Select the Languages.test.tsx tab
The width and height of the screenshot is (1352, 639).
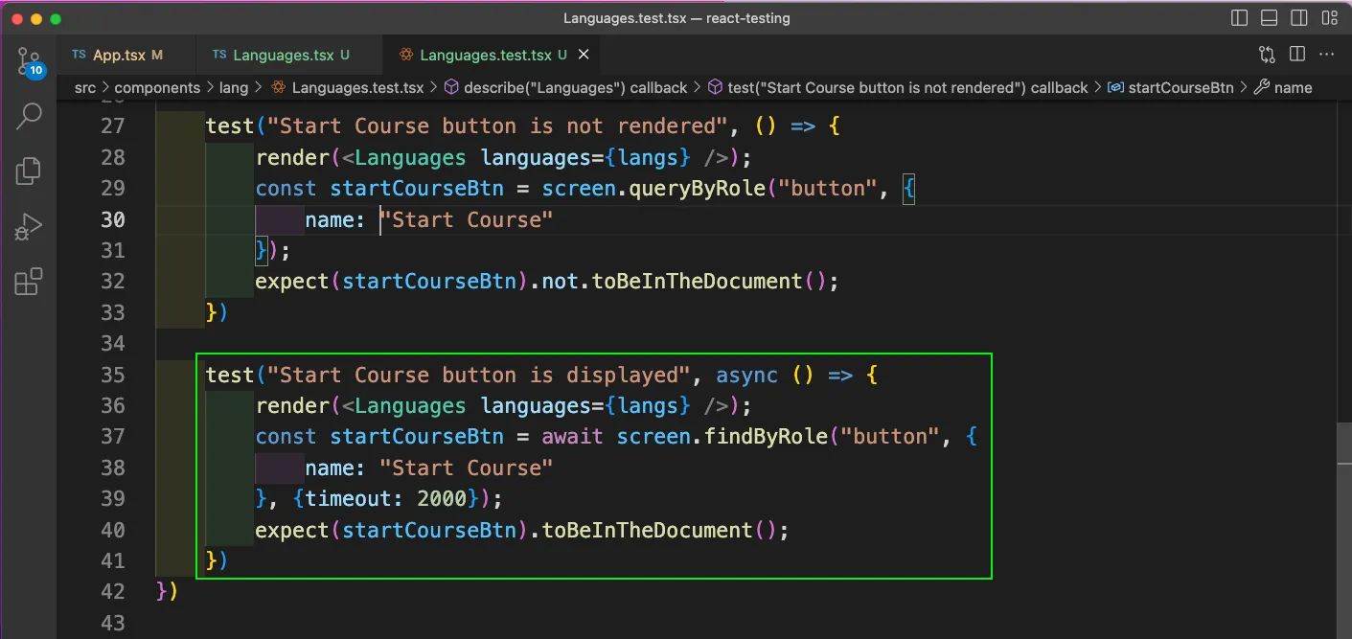[484, 55]
